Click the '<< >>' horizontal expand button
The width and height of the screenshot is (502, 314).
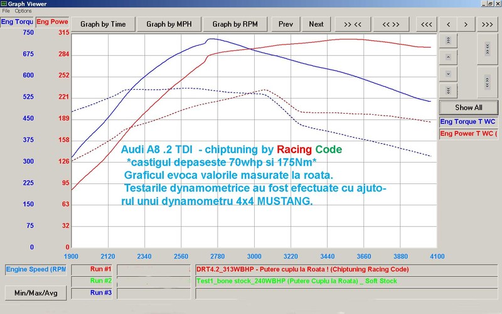(391, 24)
